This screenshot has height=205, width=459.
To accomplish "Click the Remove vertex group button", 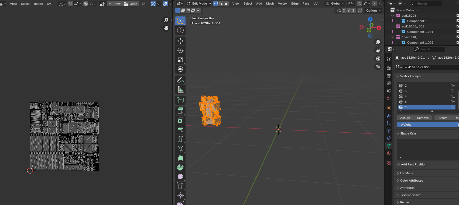I will click(423, 118).
